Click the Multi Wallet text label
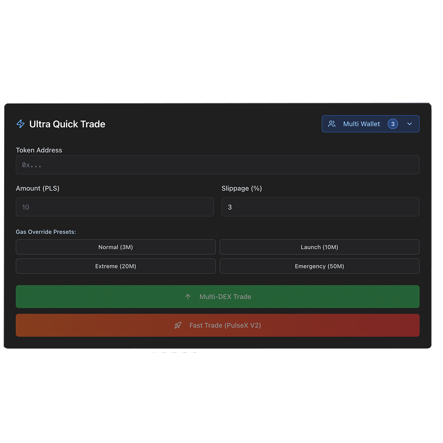This screenshot has height=443, width=443. click(x=361, y=124)
